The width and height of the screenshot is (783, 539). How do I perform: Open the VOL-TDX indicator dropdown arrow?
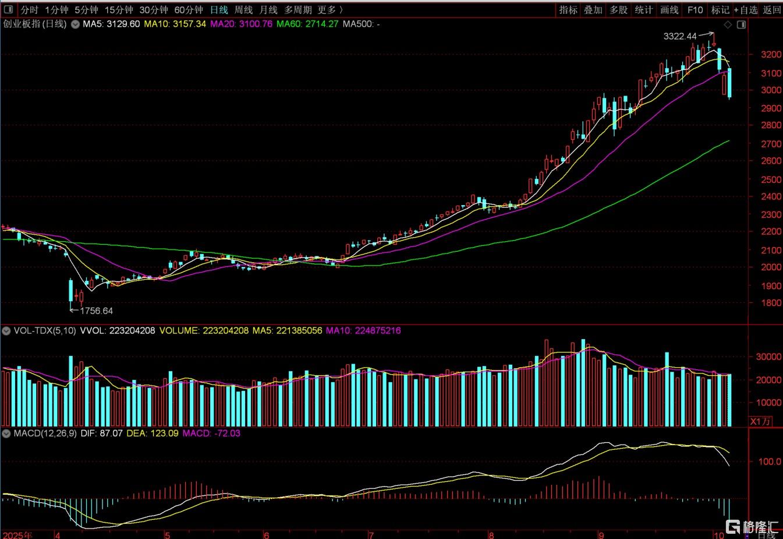(x=6, y=331)
